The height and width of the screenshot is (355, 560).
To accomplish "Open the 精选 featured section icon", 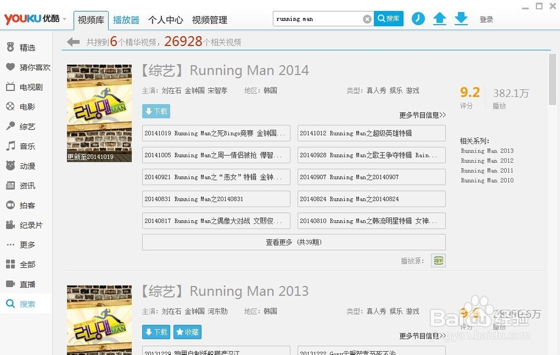I will [10, 47].
